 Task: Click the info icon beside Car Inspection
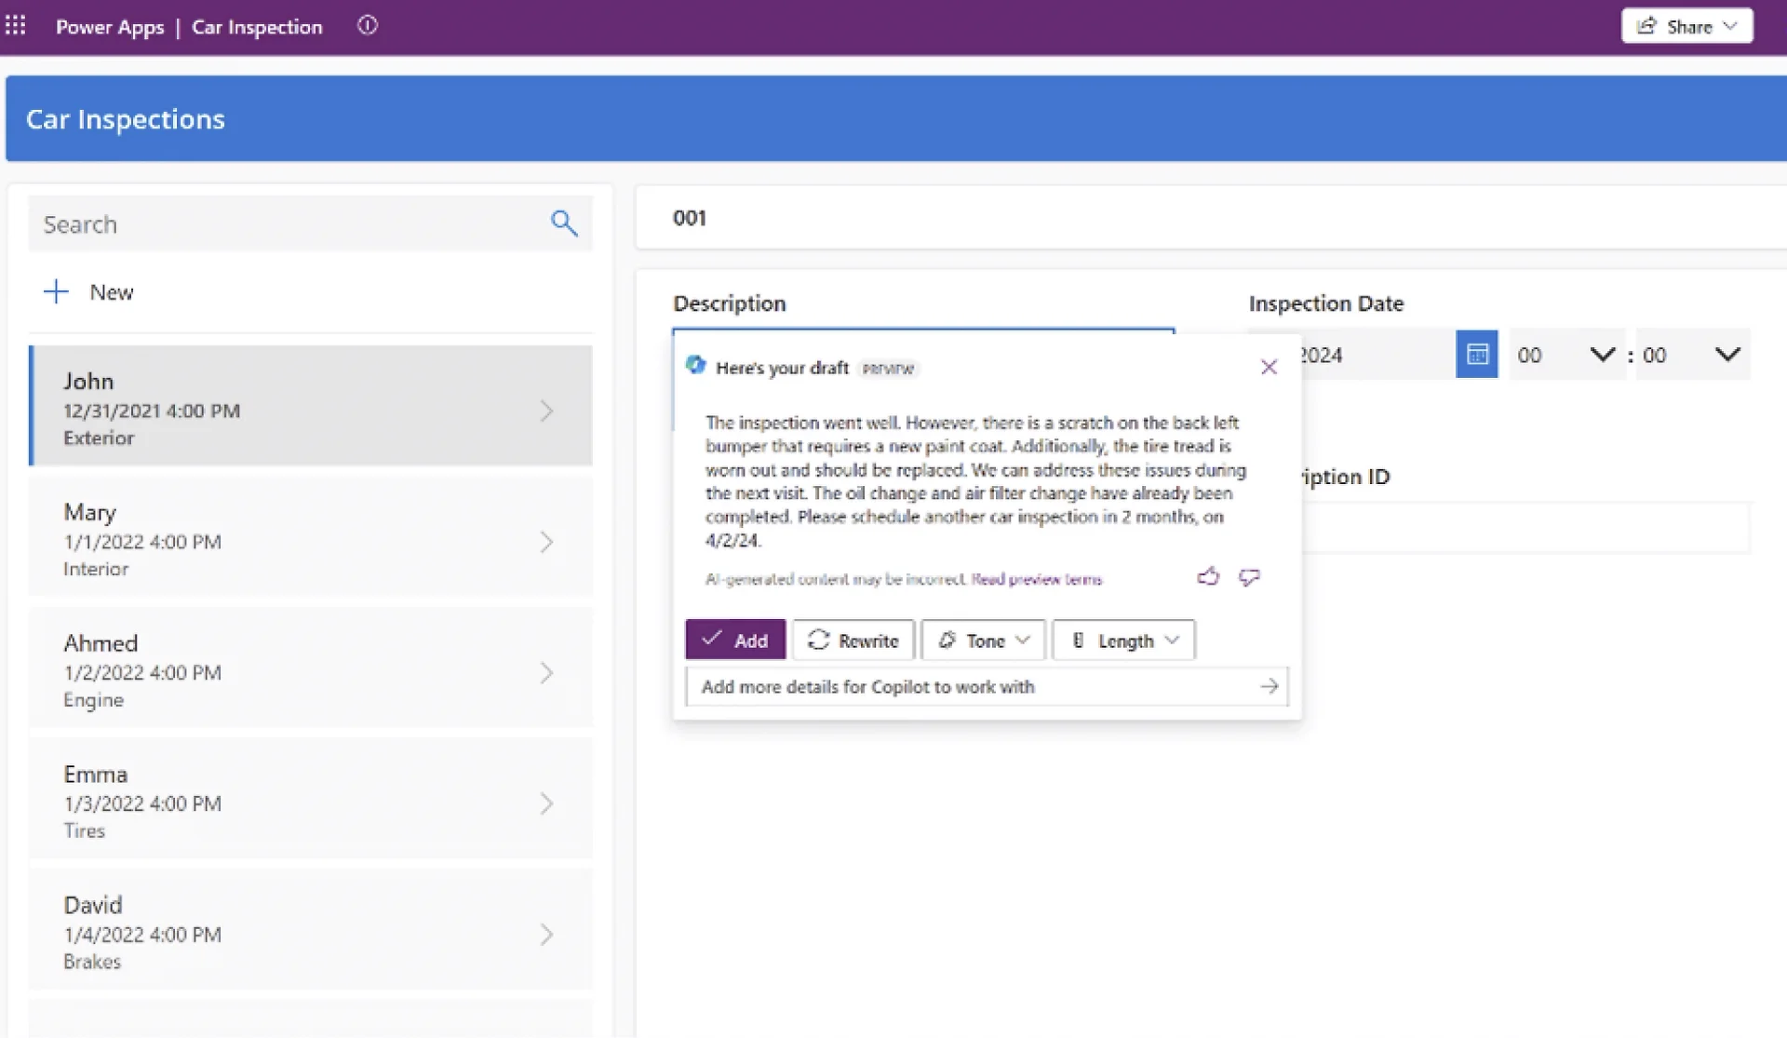(368, 26)
